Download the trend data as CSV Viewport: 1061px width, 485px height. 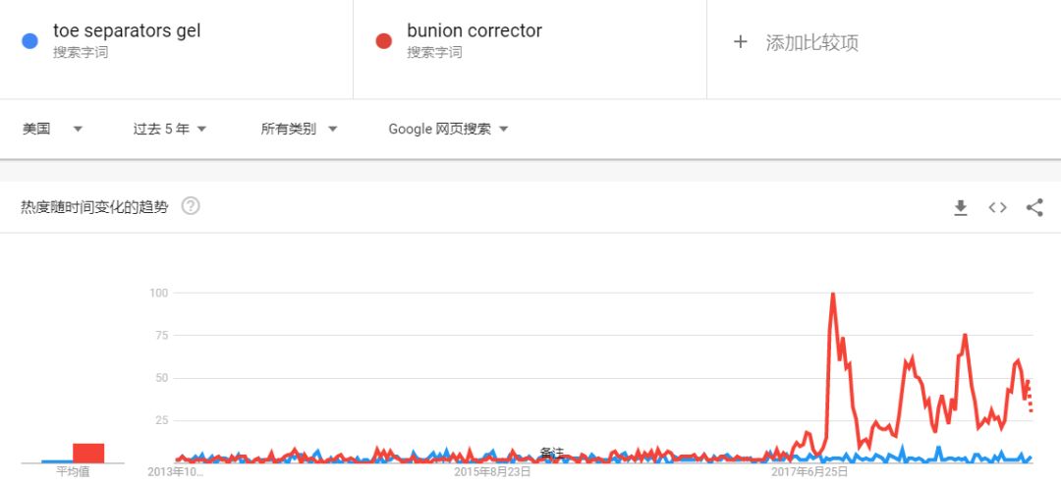[961, 207]
